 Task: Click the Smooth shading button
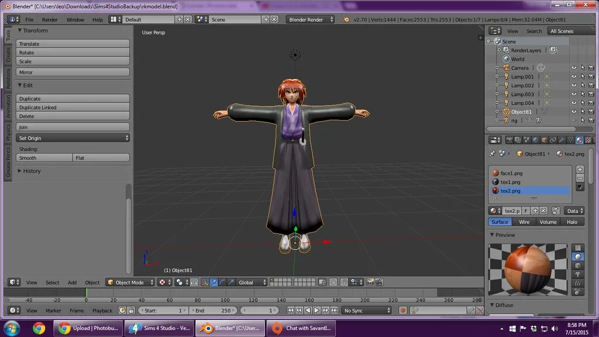pyautogui.click(x=44, y=158)
